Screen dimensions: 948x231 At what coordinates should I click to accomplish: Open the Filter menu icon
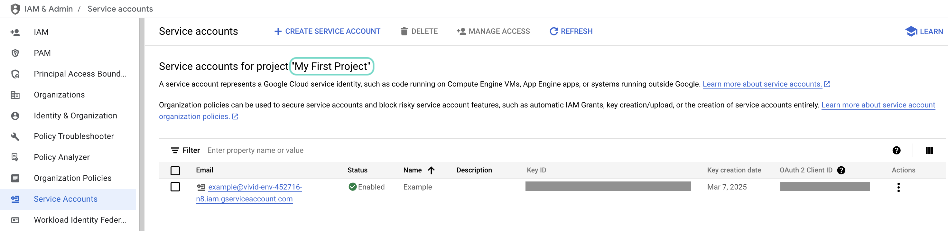[175, 150]
